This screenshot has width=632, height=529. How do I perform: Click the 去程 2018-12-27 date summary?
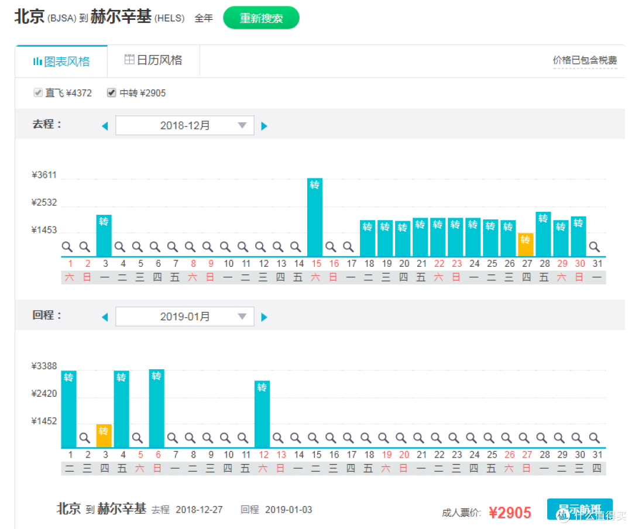[187, 510]
